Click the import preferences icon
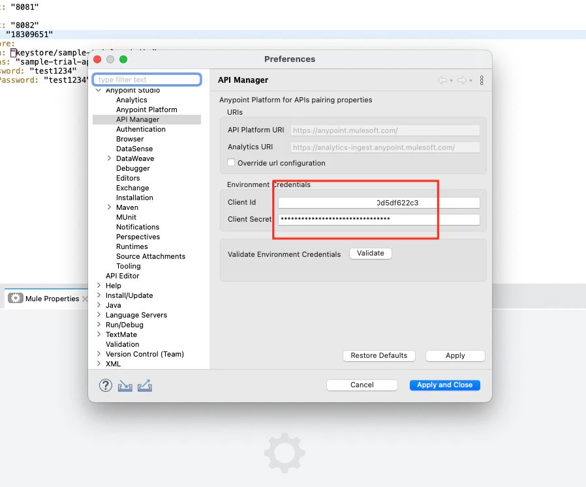This screenshot has height=487, width=586. pyautogui.click(x=125, y=385)
